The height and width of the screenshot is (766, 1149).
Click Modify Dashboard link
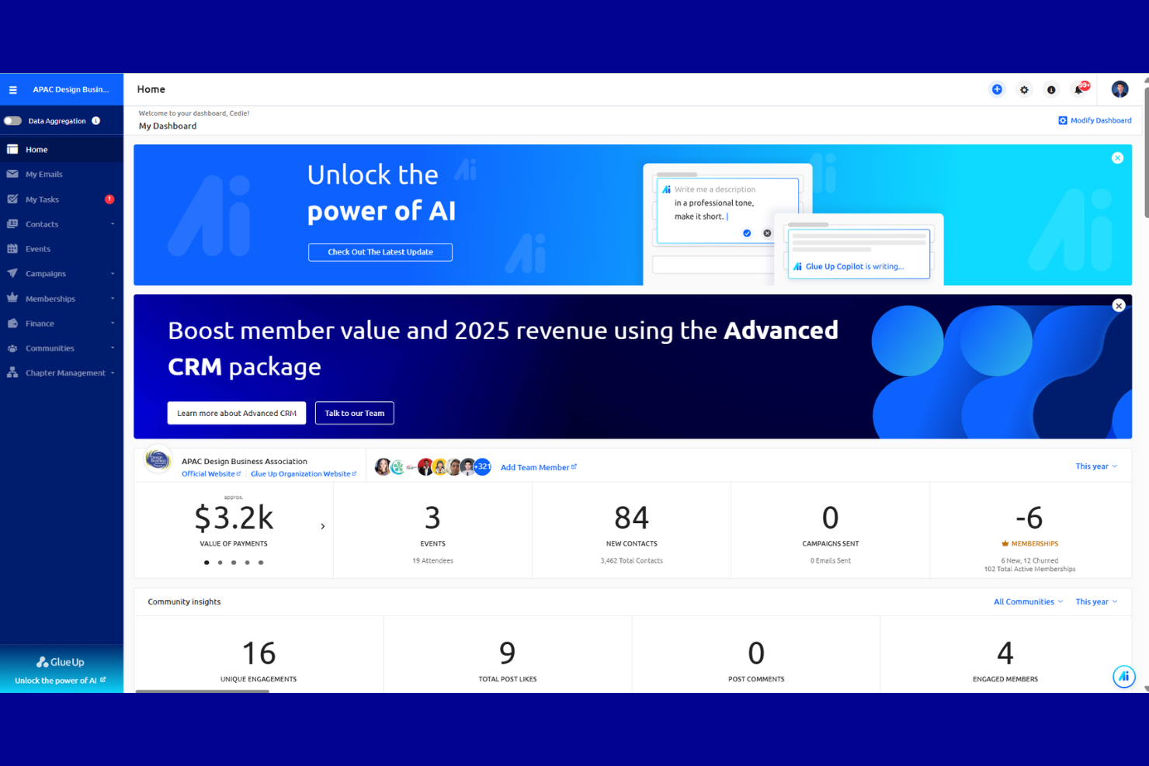tap(1095, 120)
